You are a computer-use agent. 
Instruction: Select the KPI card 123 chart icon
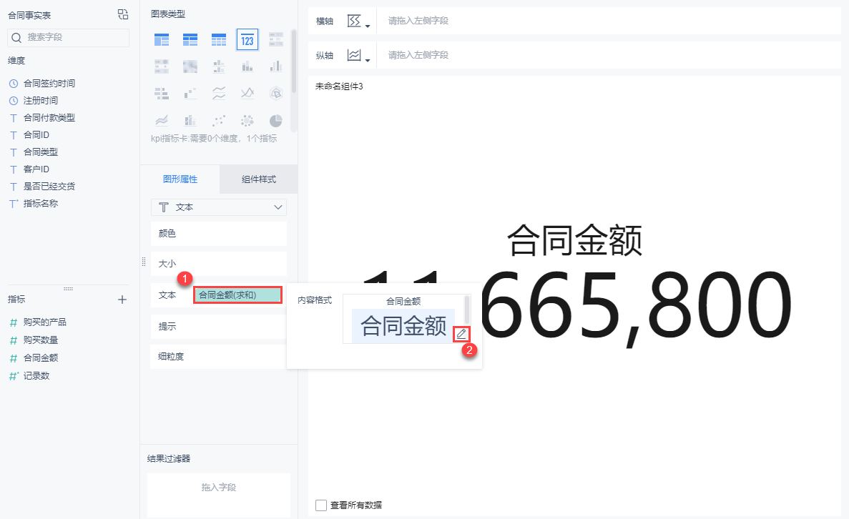pos(247,40)
